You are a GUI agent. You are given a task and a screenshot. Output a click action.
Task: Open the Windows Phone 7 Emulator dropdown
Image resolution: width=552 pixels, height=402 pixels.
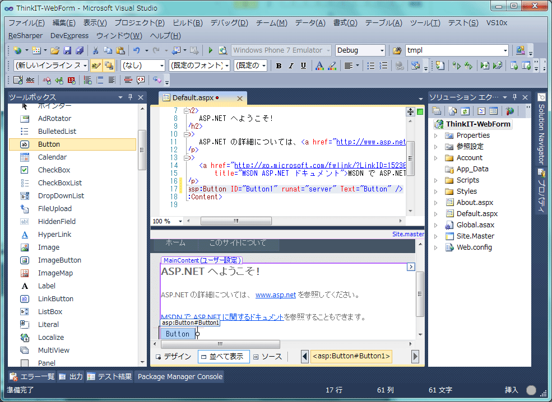[x=328, y=50]
